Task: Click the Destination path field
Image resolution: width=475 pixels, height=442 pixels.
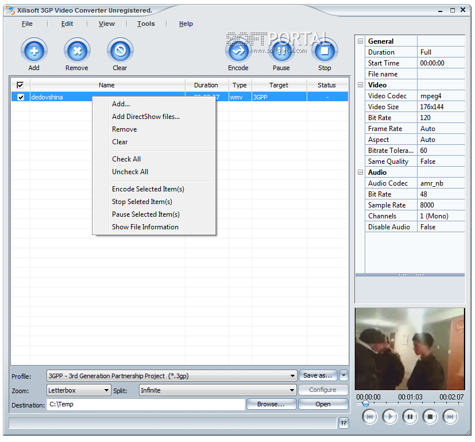Action: click(x=146, y=404)
